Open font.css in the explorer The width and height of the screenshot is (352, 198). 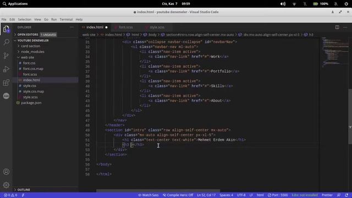(x=29, y=63)
